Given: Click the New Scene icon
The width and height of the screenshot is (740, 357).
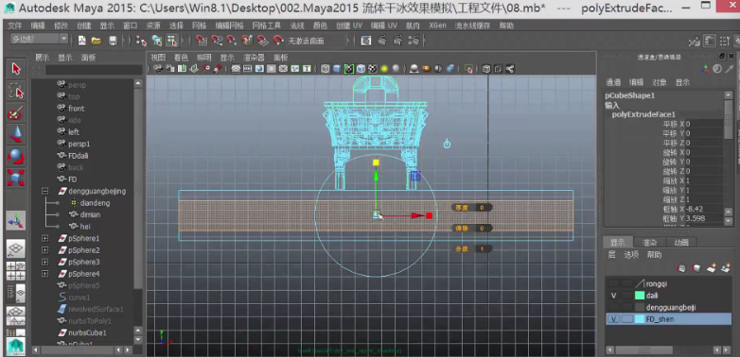Looking at the screenshot, I should tap(81, 41).
